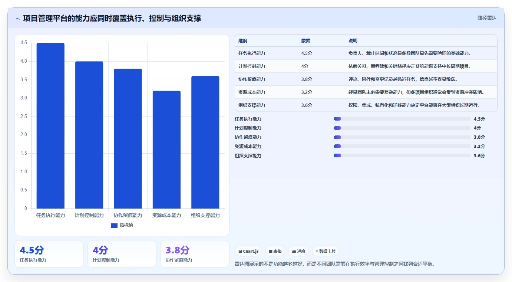Click the 计划控制能力 bar in the chart
Screen dimensions: 512x282
click(89, 135)
